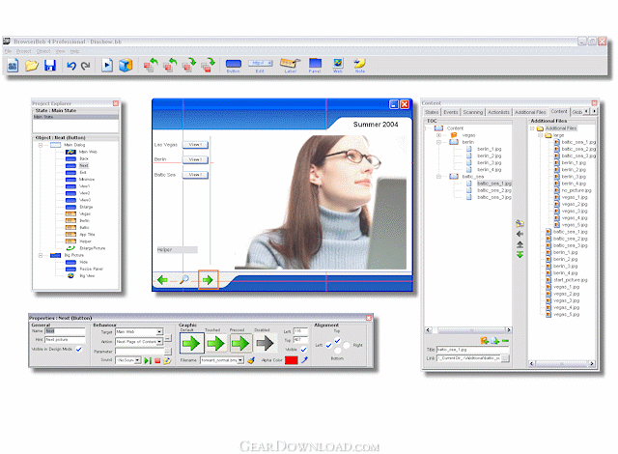Save the project using the floppy disk icon
This screenshot has width=618, height=454.
(50, 66)
